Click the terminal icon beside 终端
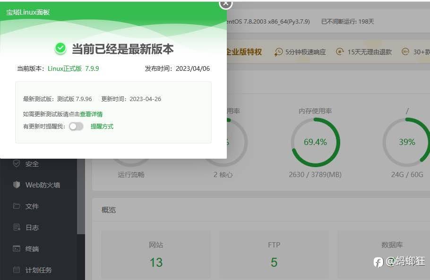 click(17, 248)
